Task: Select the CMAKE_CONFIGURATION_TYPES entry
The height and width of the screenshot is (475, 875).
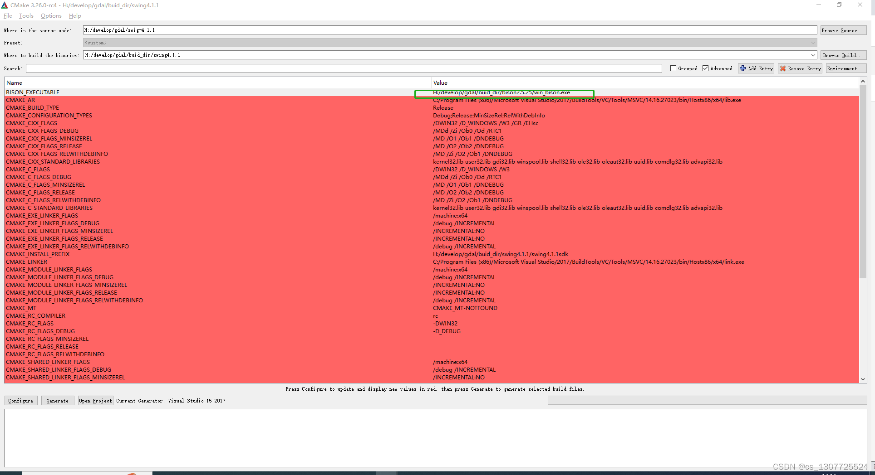Action: (x=49, y=116)
